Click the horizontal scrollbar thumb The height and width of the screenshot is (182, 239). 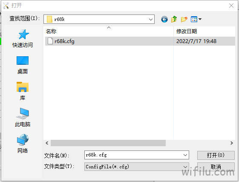click(x=108, y=143)
